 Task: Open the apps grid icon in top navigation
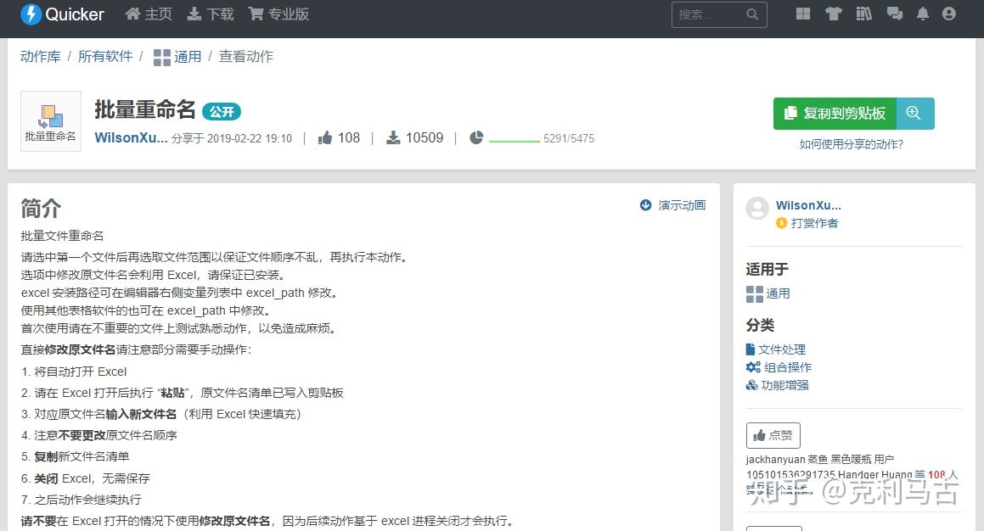point(801,13)
